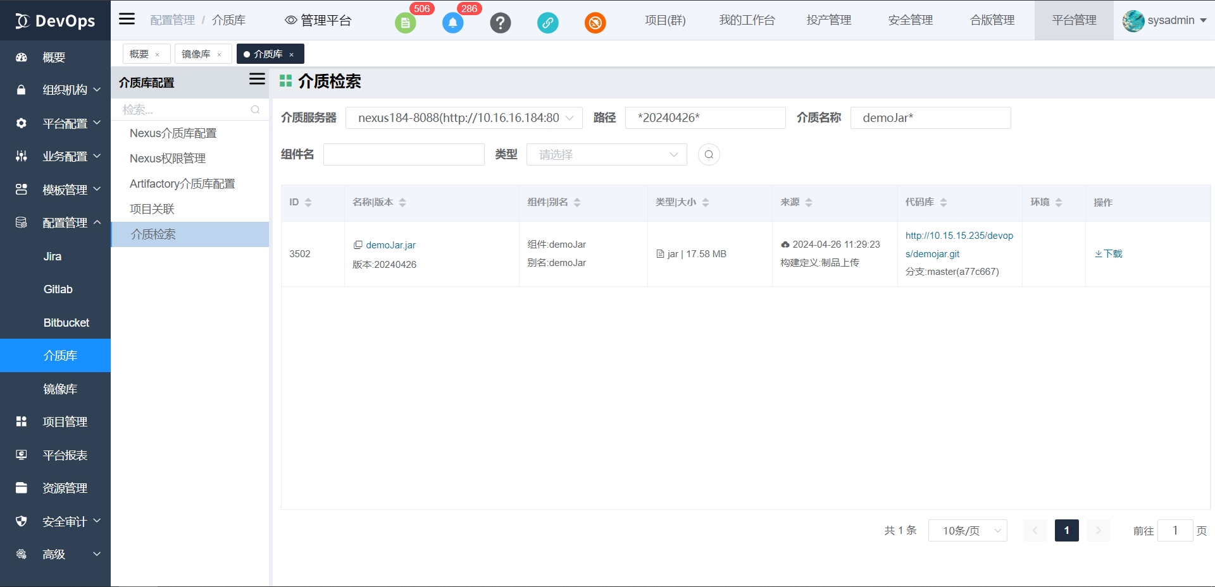Open the 10条/页 page size dropdown
The height and width of the screenshot is (587, 1215).
tap(967, 531)
